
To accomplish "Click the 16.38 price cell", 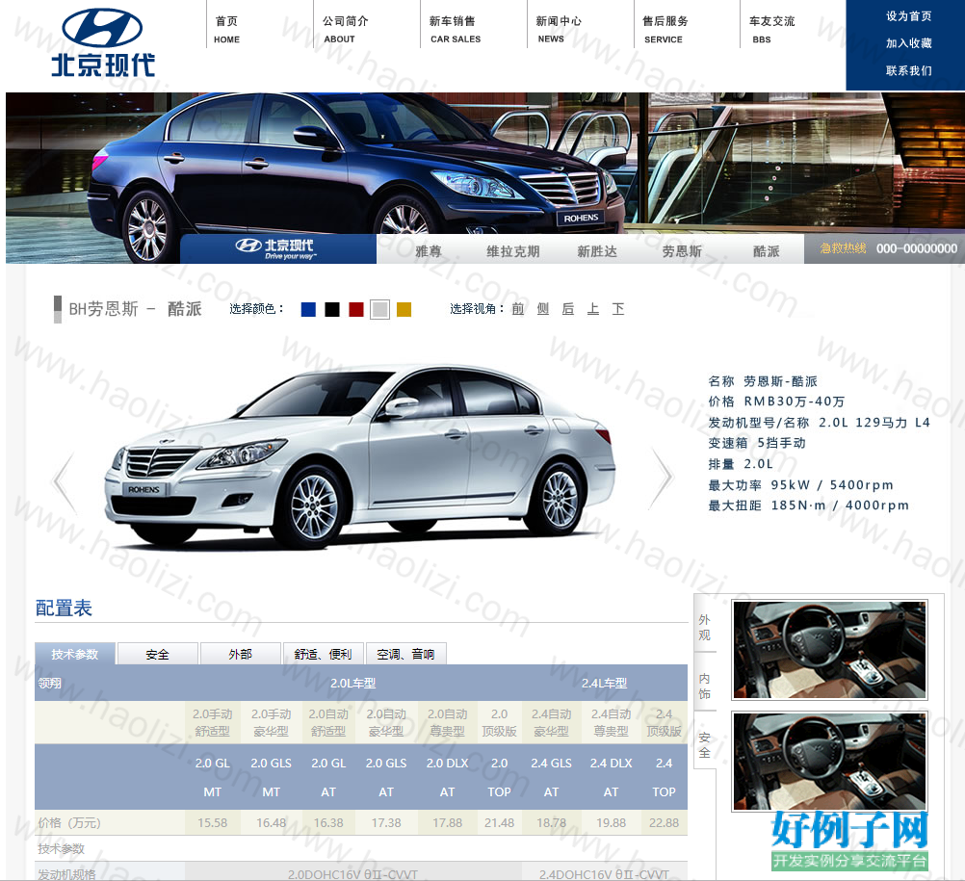I will [x=328, y=822].
